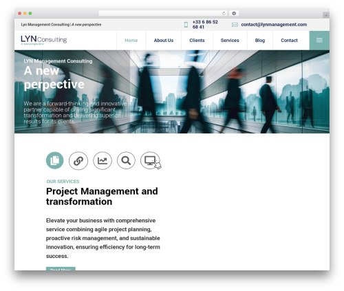Viewport: 344px width, 291px height.
Task: Select the magnifying glass service icon
Action: 126,160
